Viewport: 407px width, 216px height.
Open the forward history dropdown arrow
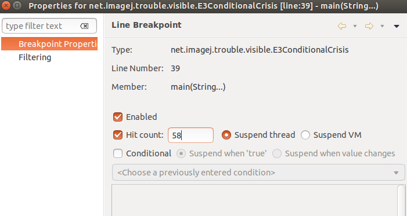(x=382, y=26)
